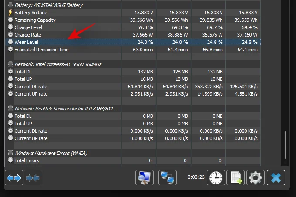
Task: Click the vertical scrollbar thumb on the right
Action: coord(285,145)
